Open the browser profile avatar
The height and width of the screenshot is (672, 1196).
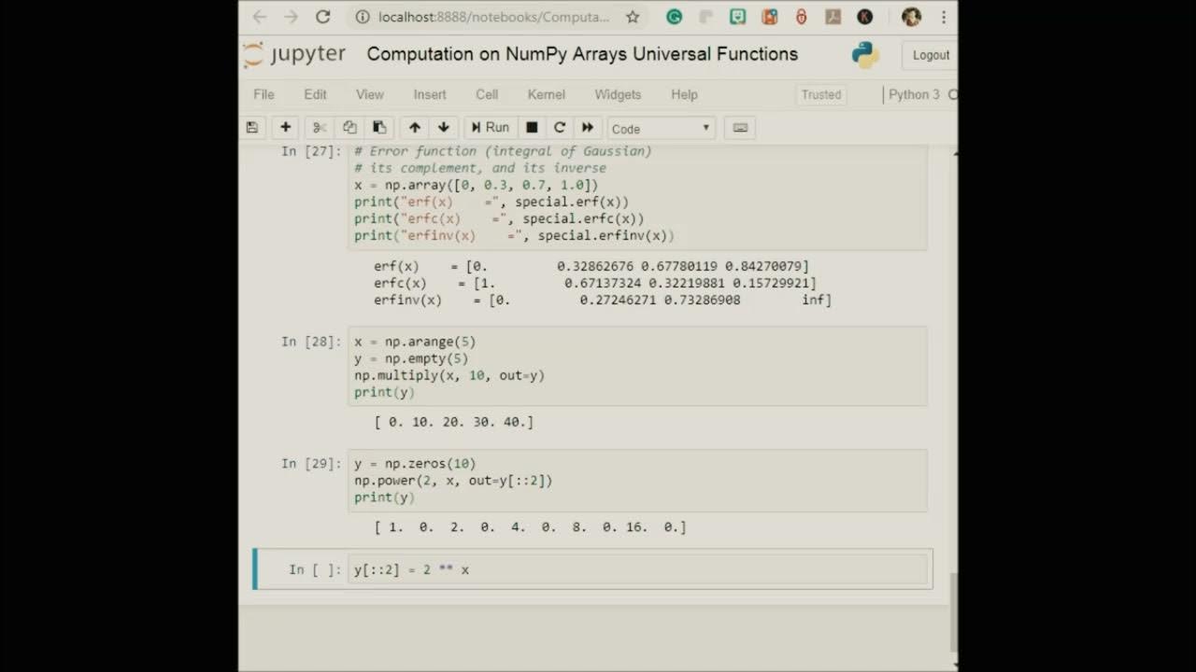[x=911, y=17]
